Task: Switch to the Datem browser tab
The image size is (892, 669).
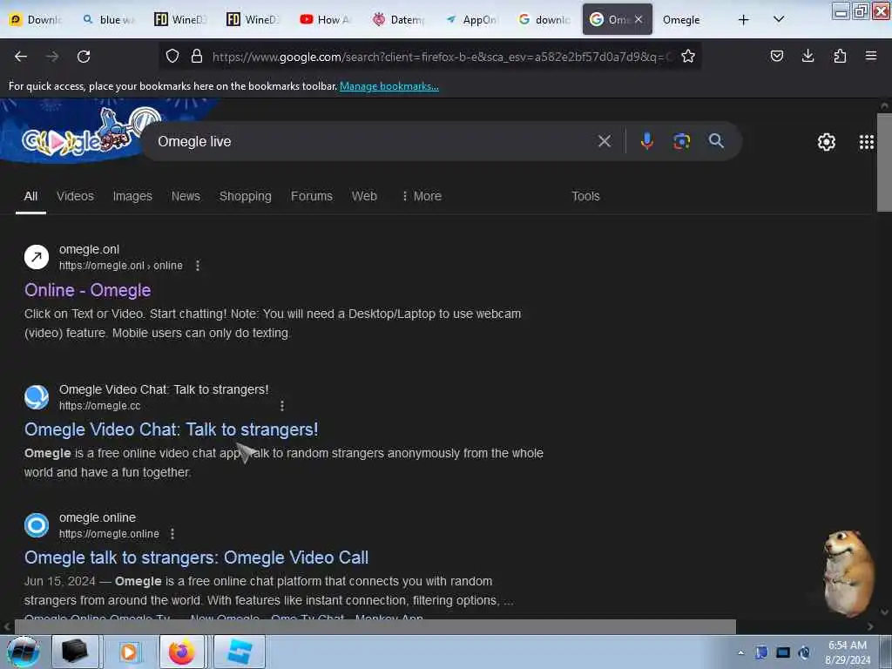Action: (399, 20)
